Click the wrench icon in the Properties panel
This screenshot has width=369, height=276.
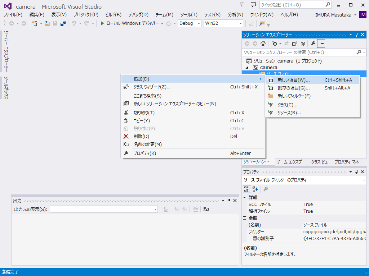click(266, 189)
